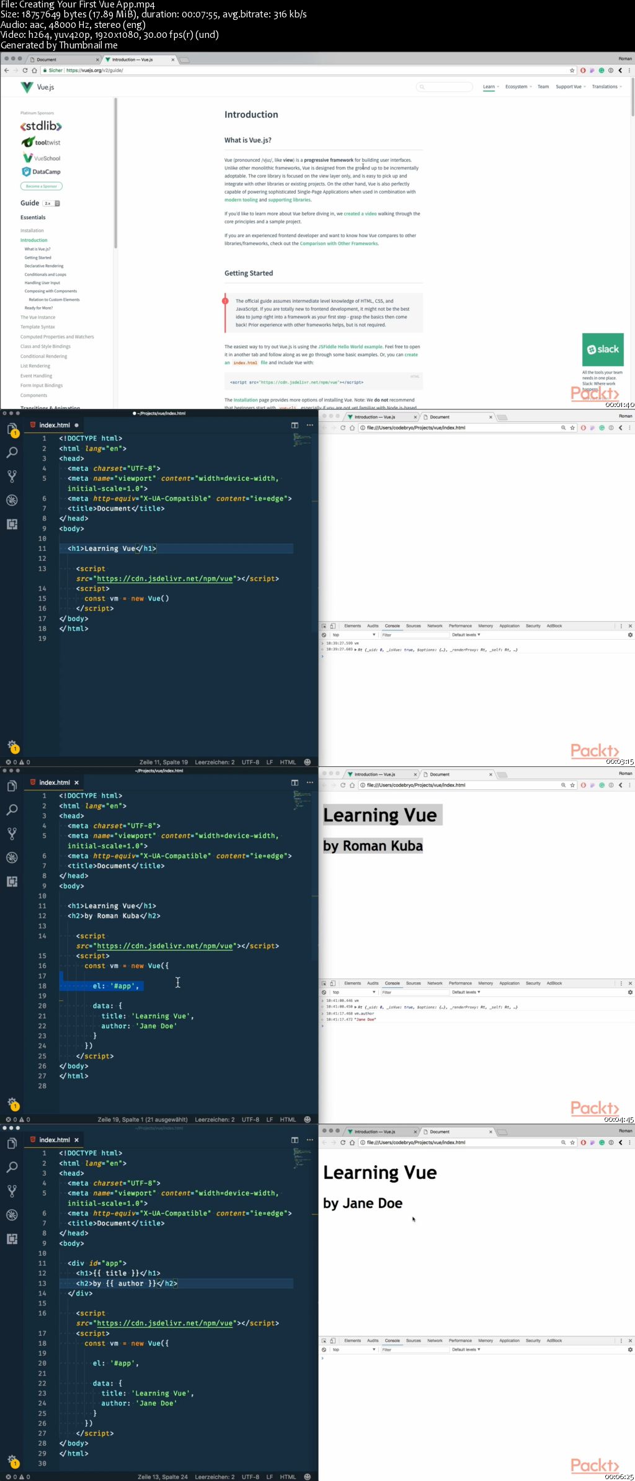This screenshot has width=635, height=1481.
Task: Click the home icon beside the vuejs.org address
Action: pos(34,70)
